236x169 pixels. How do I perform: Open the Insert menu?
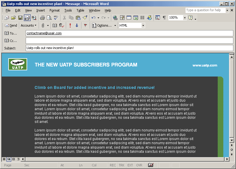tap(41, 10)
